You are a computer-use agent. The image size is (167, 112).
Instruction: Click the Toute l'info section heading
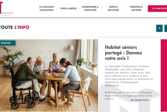coord(14,27)
